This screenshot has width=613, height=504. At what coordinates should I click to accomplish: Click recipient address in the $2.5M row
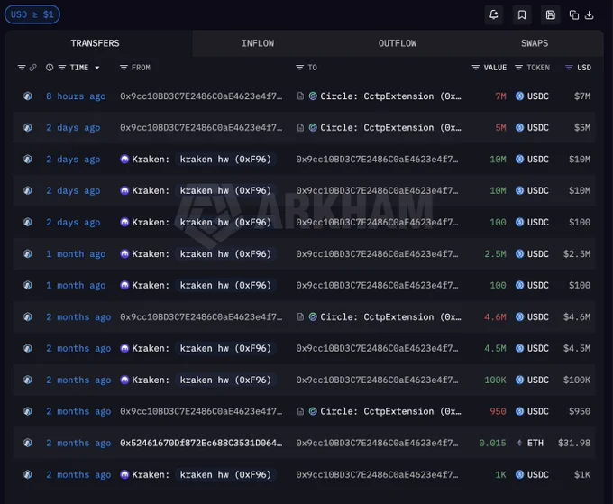(x=377, y=253)
